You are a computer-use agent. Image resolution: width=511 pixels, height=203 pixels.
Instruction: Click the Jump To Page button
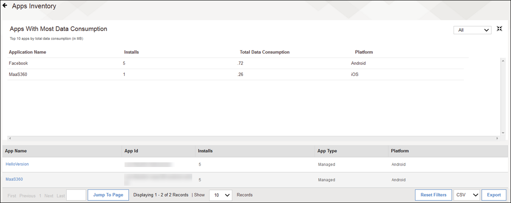(x=108, y=195)
